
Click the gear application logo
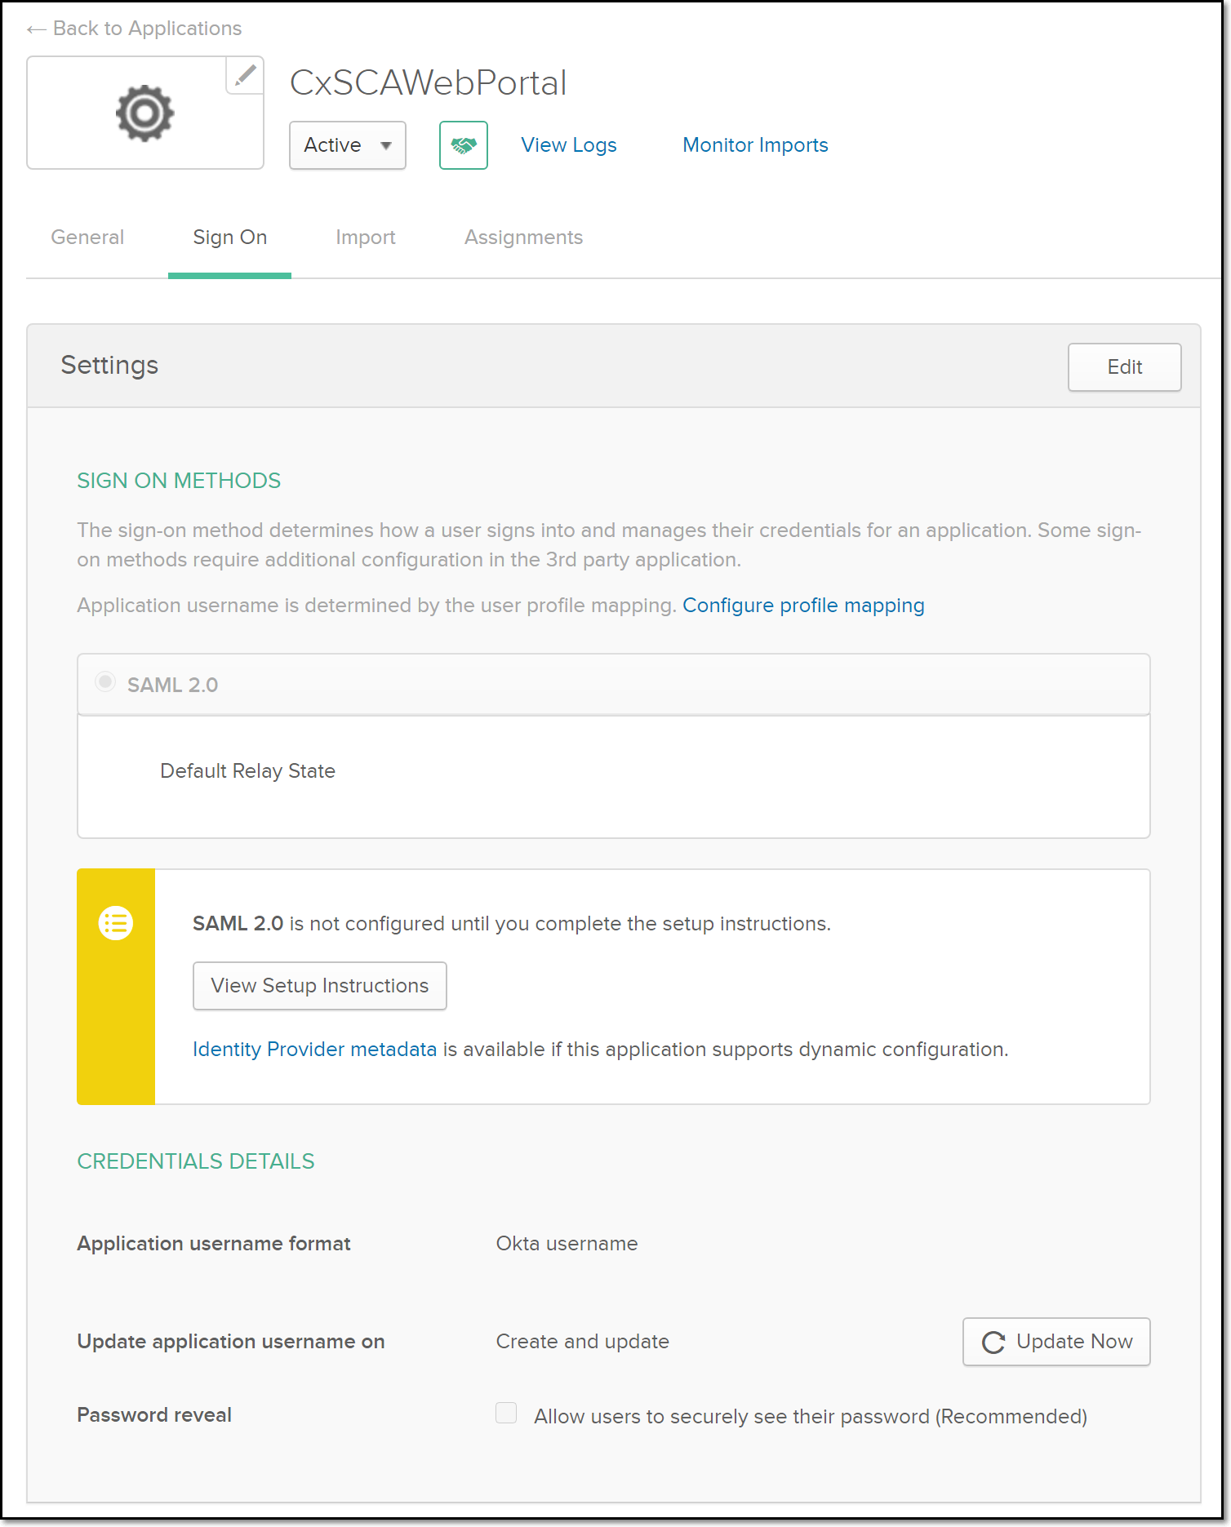coord(144,113)
